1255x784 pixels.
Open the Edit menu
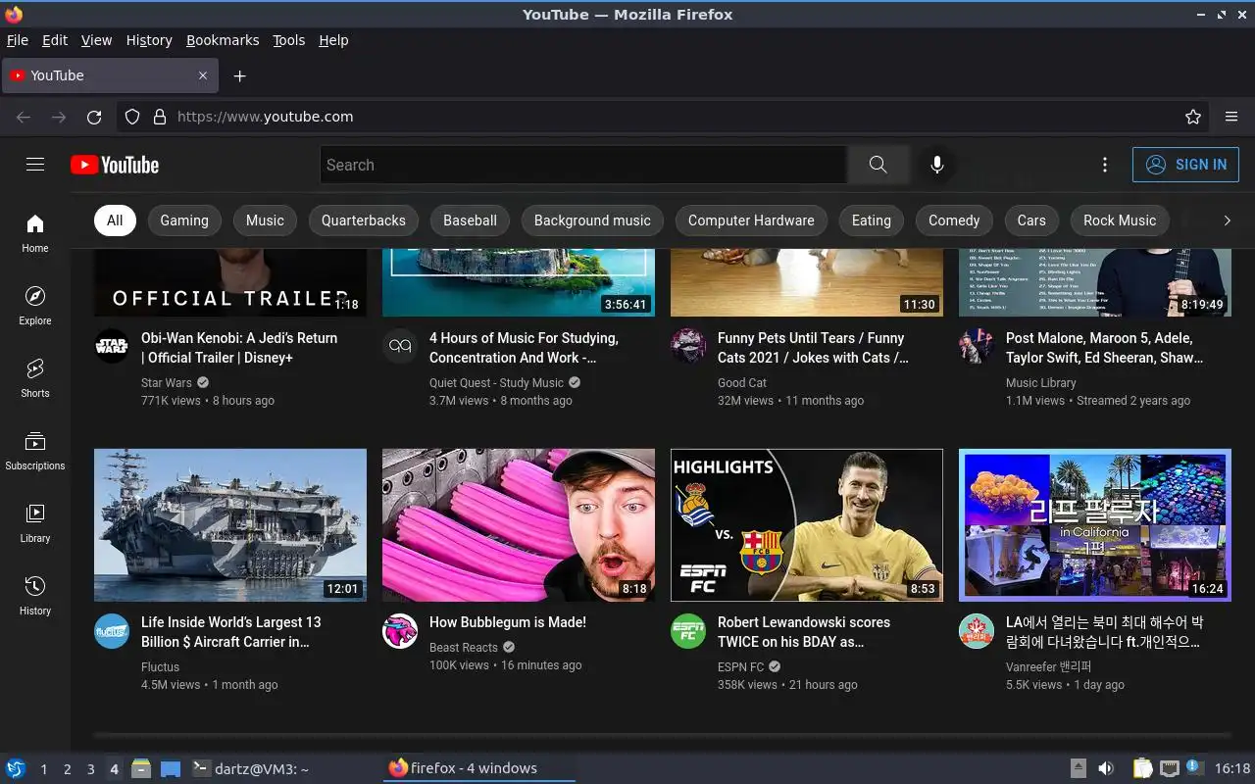(x=55, y=40)
